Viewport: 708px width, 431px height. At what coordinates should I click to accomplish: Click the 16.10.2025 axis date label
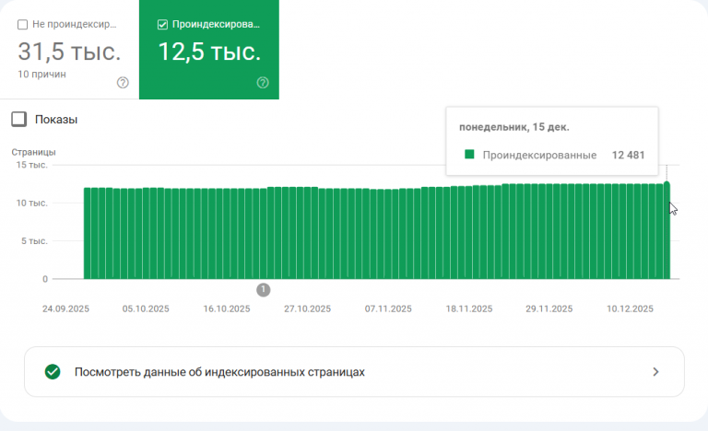click(x=227, y=309)
